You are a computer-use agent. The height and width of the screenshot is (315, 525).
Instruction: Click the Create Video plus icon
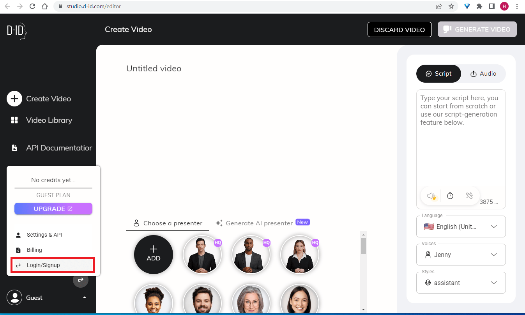(x=14, y=99)
